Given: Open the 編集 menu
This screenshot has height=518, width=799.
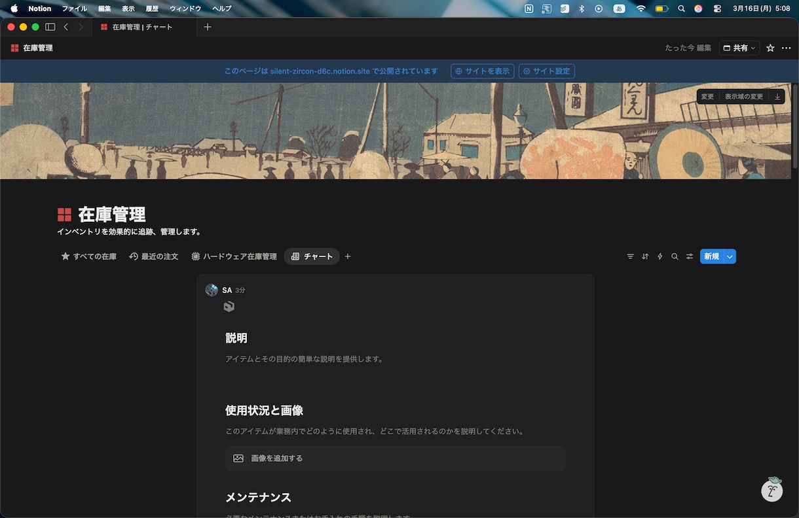Looking at the screenshot, I should click(x=104, y=9).
